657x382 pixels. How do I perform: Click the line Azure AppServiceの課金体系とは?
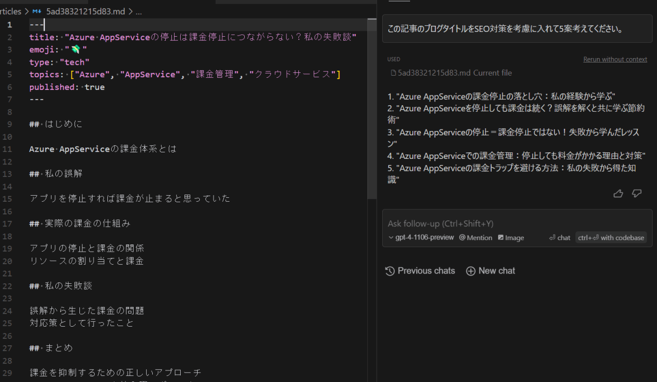[103, 149]
